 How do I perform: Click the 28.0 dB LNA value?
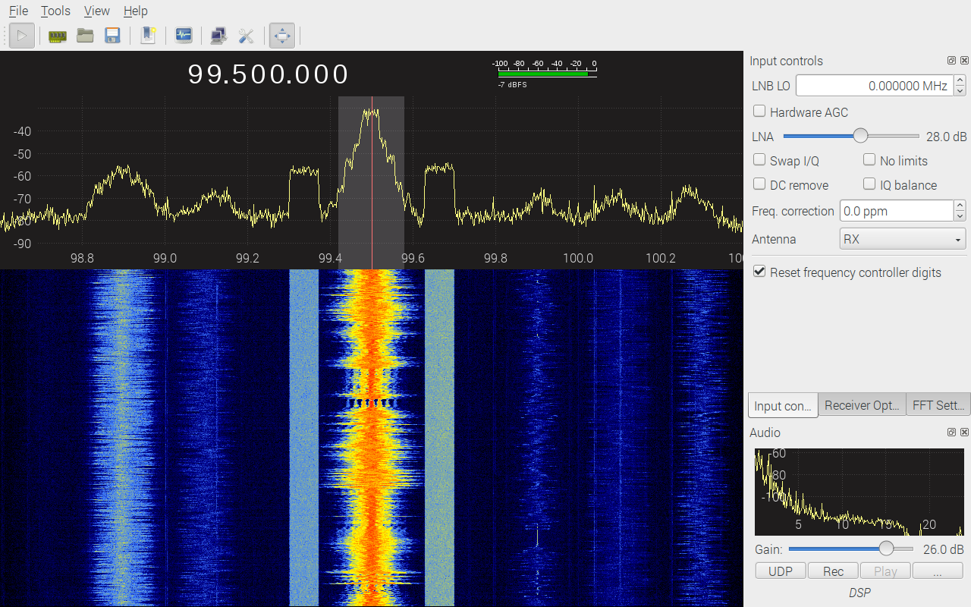click(946, 137)
